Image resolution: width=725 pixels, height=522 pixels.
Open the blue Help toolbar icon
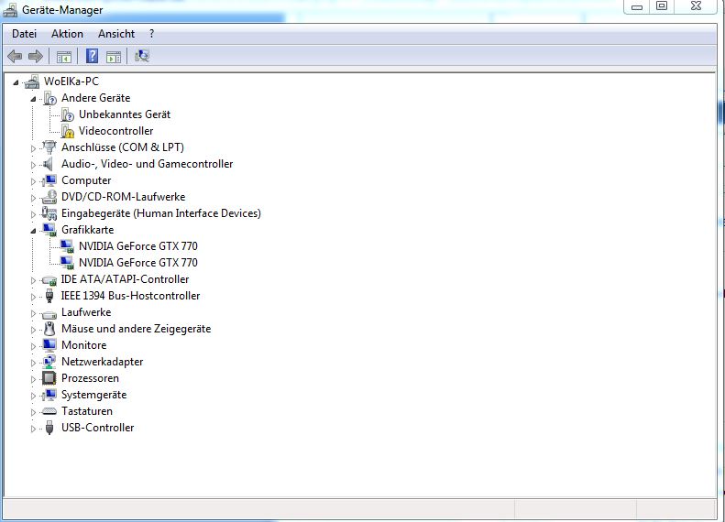click(x=92, y=57)
